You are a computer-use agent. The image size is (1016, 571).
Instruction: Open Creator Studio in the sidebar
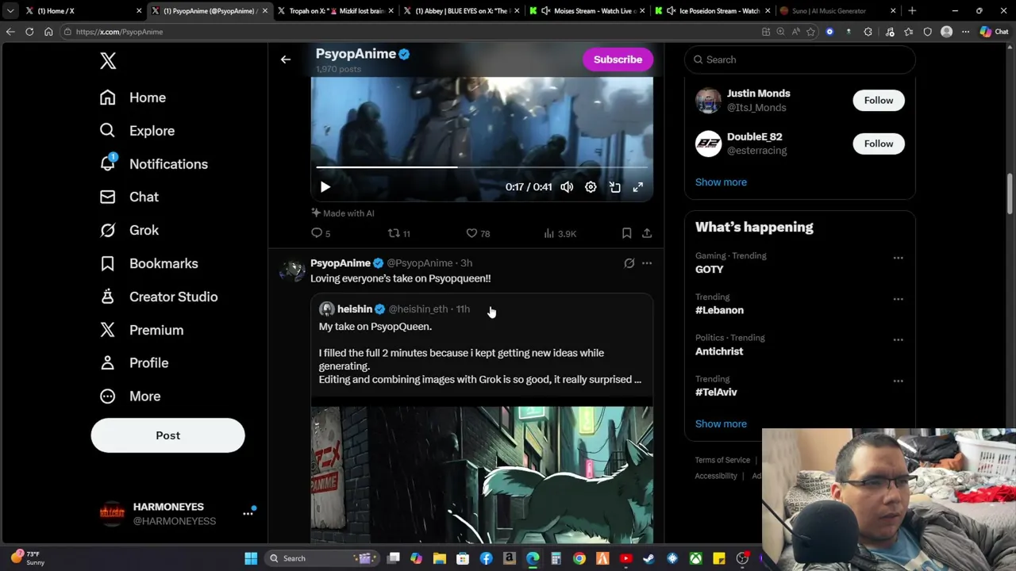[x=158, y=297]
